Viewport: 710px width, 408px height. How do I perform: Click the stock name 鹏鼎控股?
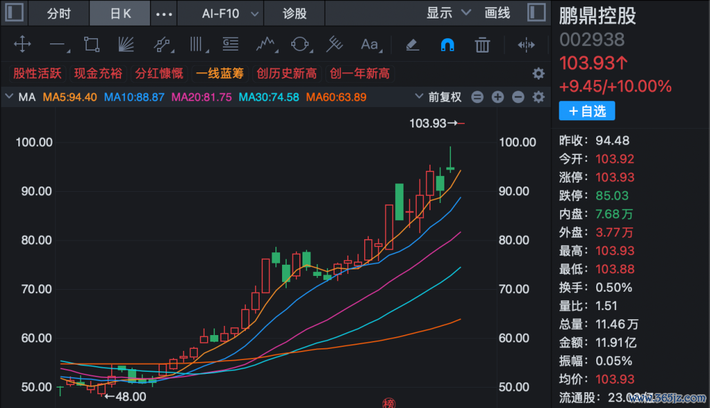[597, 16]
